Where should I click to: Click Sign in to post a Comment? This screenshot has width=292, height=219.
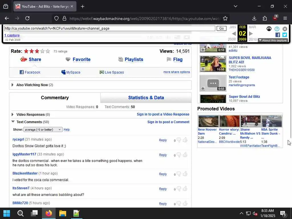click(x=168, y=122)
